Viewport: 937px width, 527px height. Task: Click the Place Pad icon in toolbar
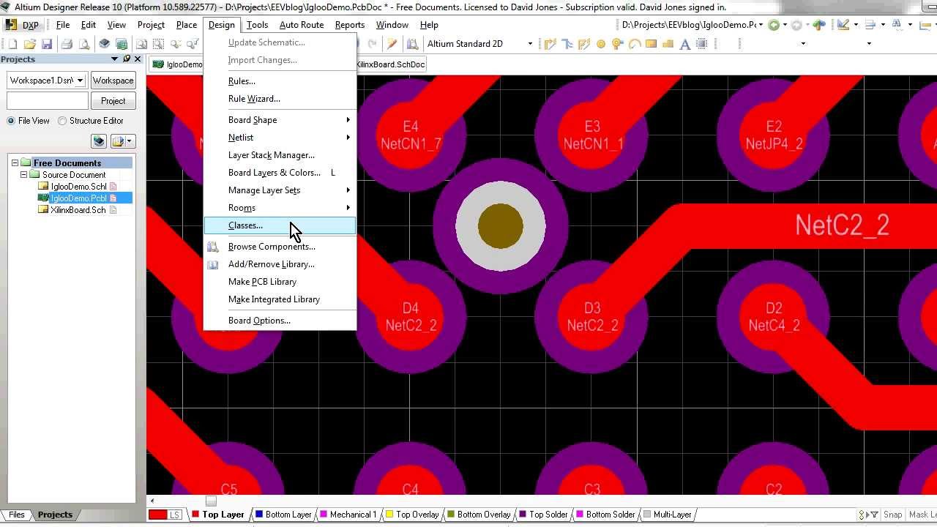pos(601,44)
